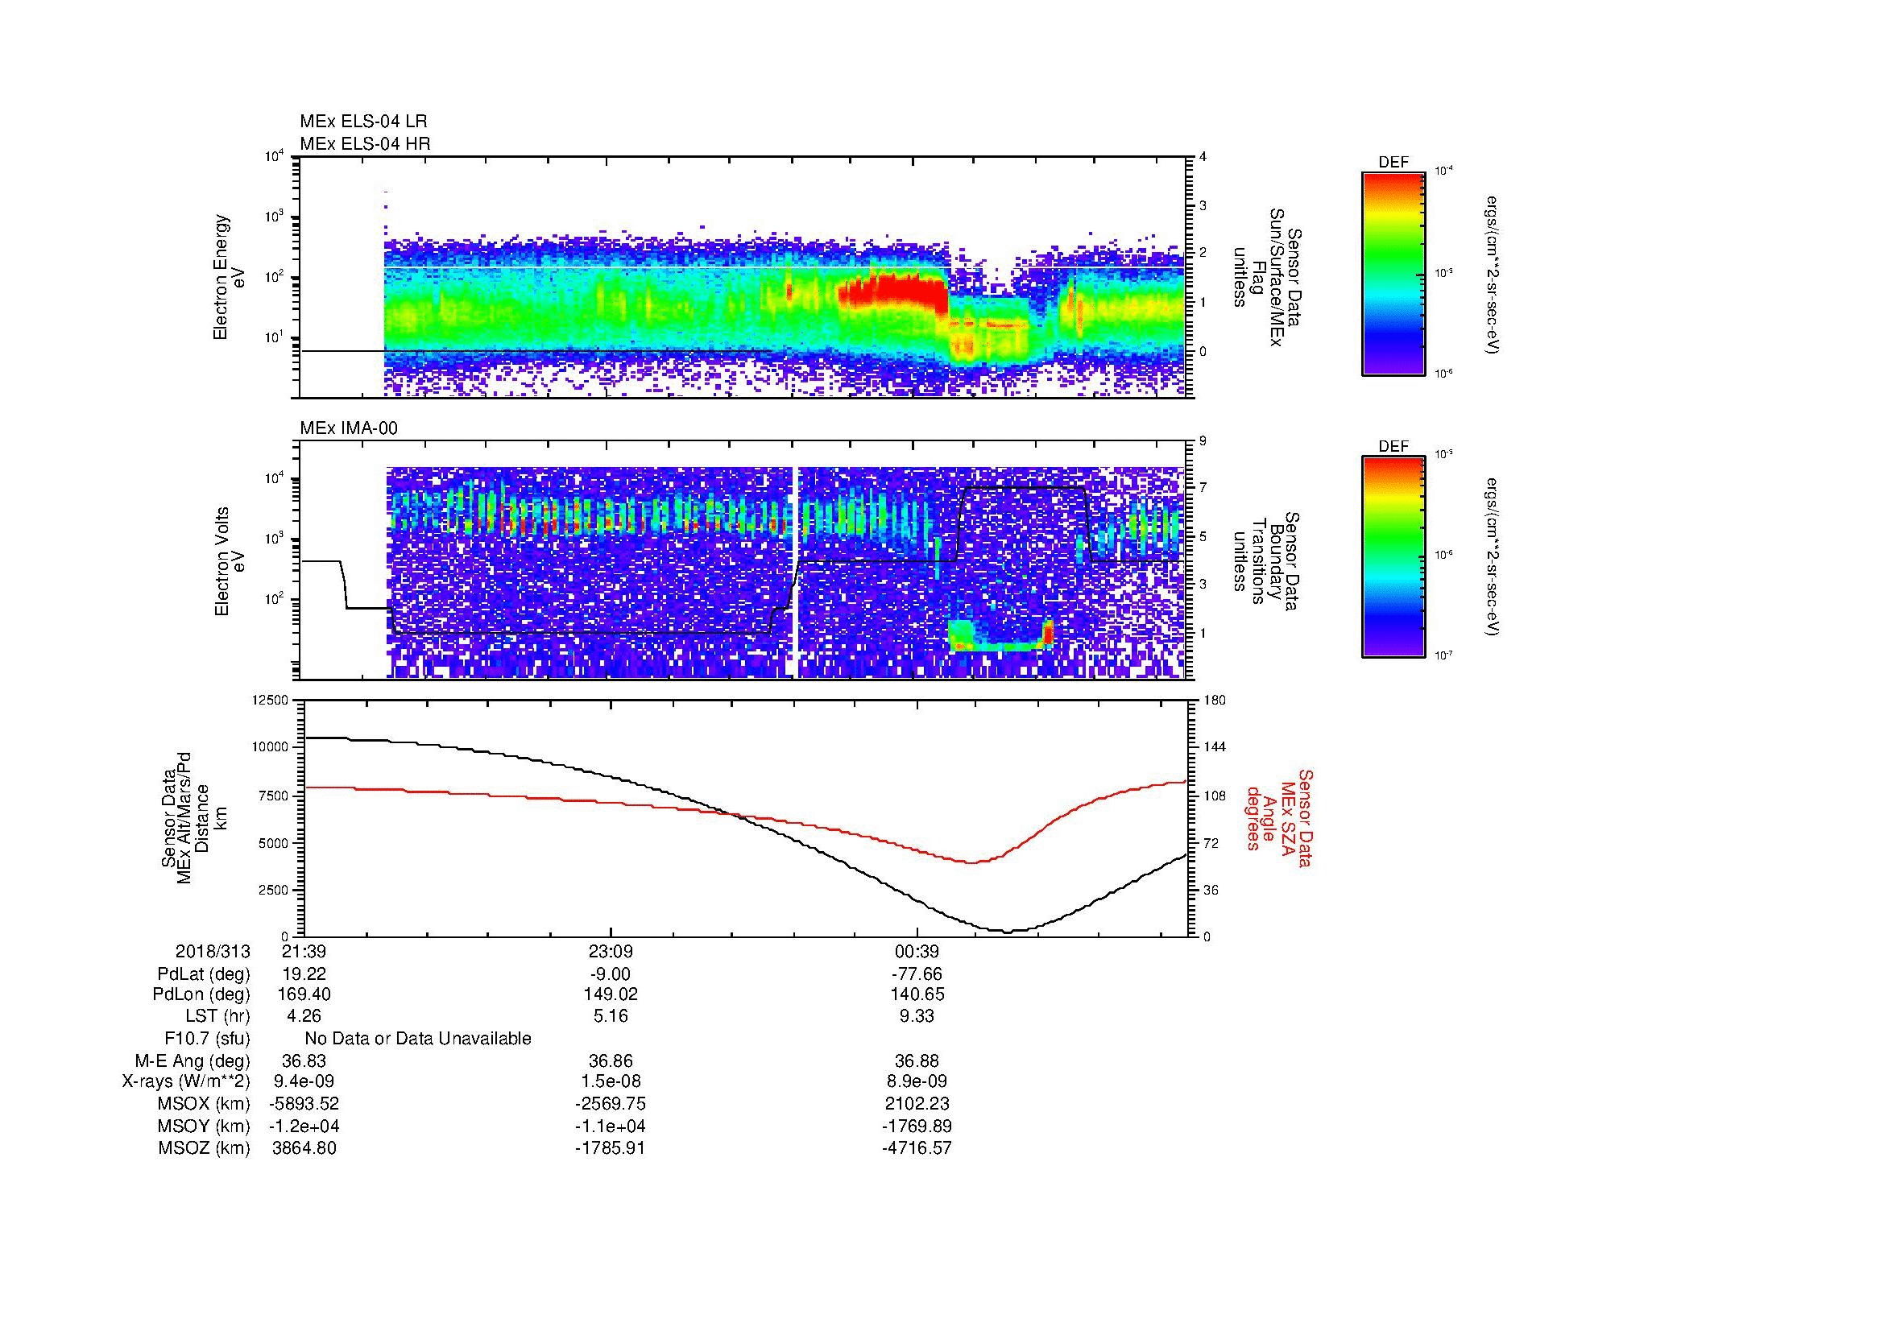Click the 'MEx ELS-04 HR' plot title

(x=364, y=143)
